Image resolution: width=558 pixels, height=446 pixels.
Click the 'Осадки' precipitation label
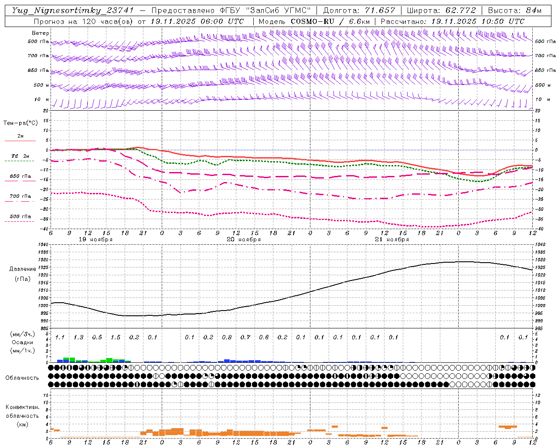23,342
